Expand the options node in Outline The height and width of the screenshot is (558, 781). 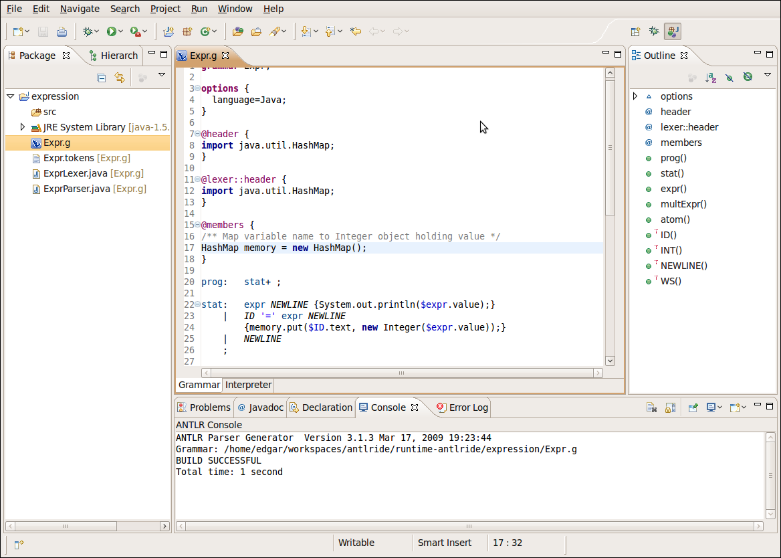[x=635, y=96]
